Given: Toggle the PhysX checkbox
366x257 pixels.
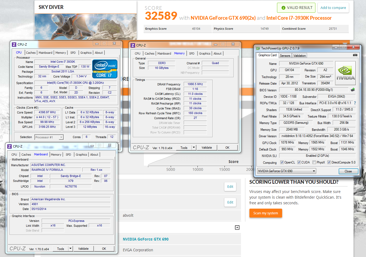Looking at the screenshot, I should tap(314, 162).
